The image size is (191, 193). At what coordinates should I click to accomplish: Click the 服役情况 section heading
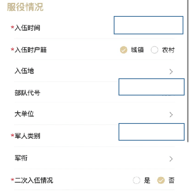(x=25, y=7)
